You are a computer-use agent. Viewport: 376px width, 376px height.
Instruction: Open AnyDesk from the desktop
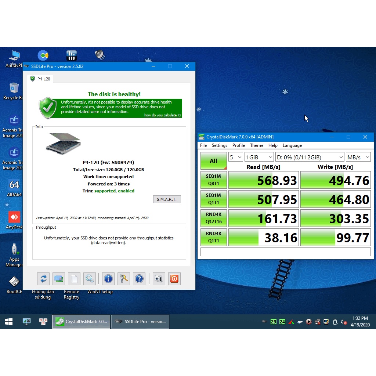pos(14,217)
